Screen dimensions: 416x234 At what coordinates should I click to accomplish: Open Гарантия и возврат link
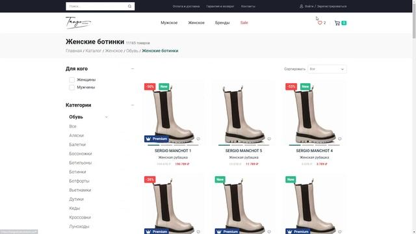tap(220, 6)
